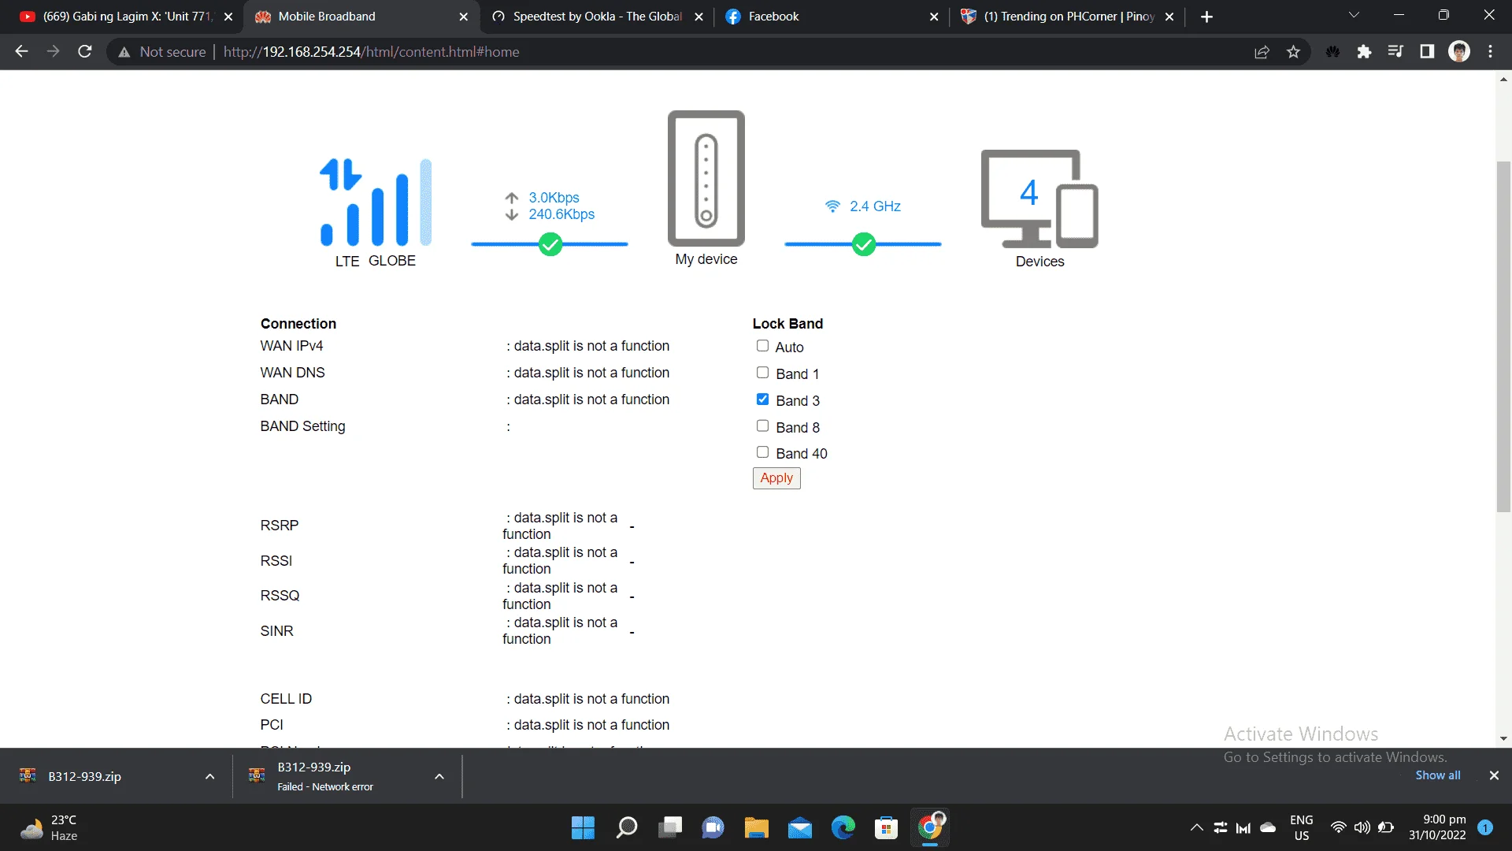Click the My device router icon
The height and width of the screenshot is (851, 1512).
click(706, 178)
